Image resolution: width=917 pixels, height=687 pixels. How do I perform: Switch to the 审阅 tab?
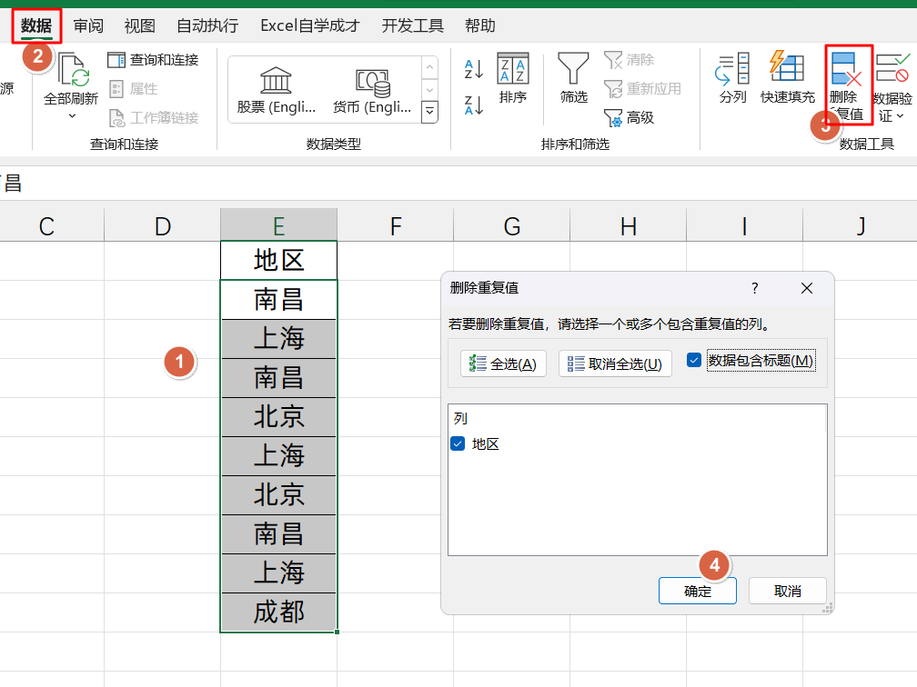tap(88, 25)
